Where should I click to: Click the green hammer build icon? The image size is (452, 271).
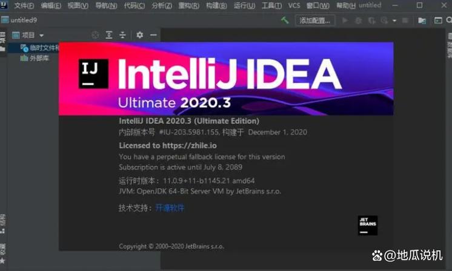click(x=285, y=20)
